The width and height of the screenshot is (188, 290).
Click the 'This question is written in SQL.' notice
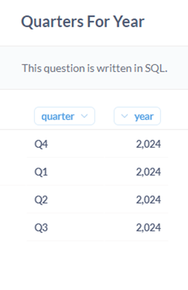coord(94,68)
